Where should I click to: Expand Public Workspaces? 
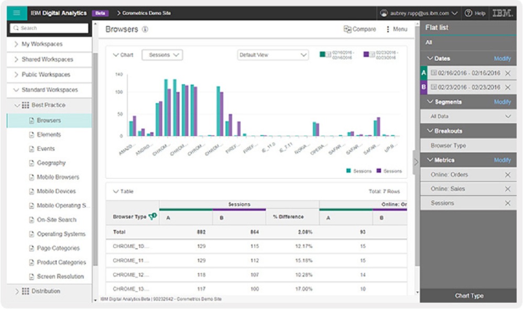point(16,74)
